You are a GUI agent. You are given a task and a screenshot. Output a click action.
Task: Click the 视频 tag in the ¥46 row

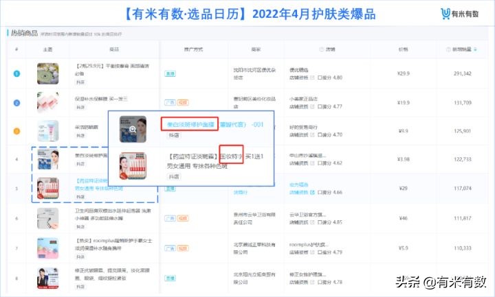tap(183, 218)
